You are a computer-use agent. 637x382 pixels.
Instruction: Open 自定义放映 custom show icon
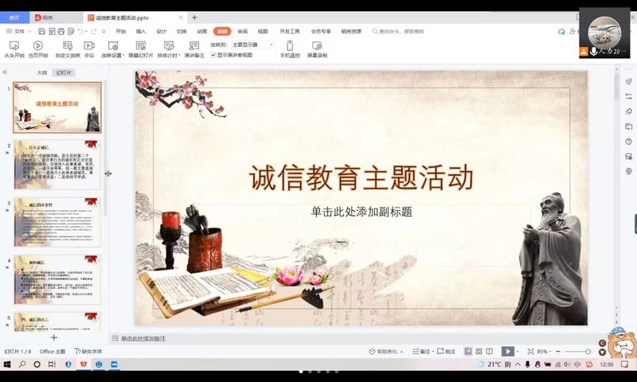pyautogui.click(x=67, y=46)
